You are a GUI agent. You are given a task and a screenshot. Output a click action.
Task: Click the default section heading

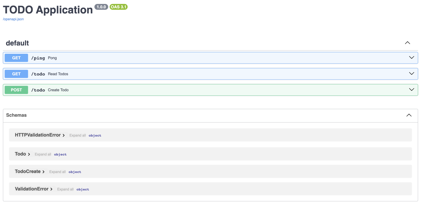click(x=17, y=43)
